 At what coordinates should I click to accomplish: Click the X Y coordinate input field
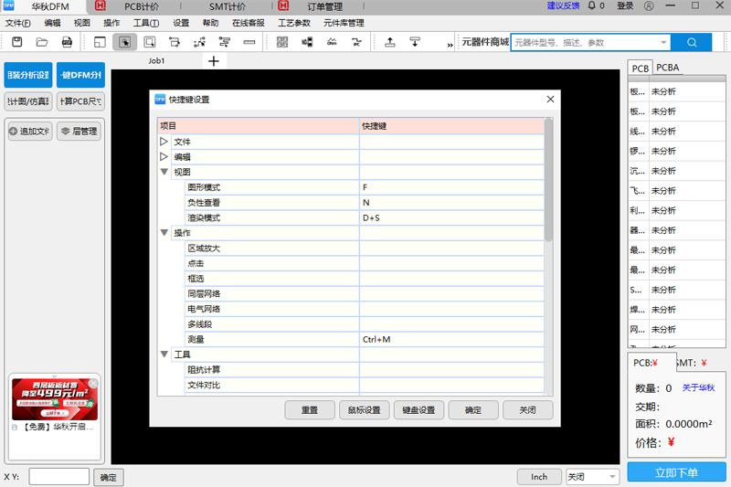click(59, 477)
